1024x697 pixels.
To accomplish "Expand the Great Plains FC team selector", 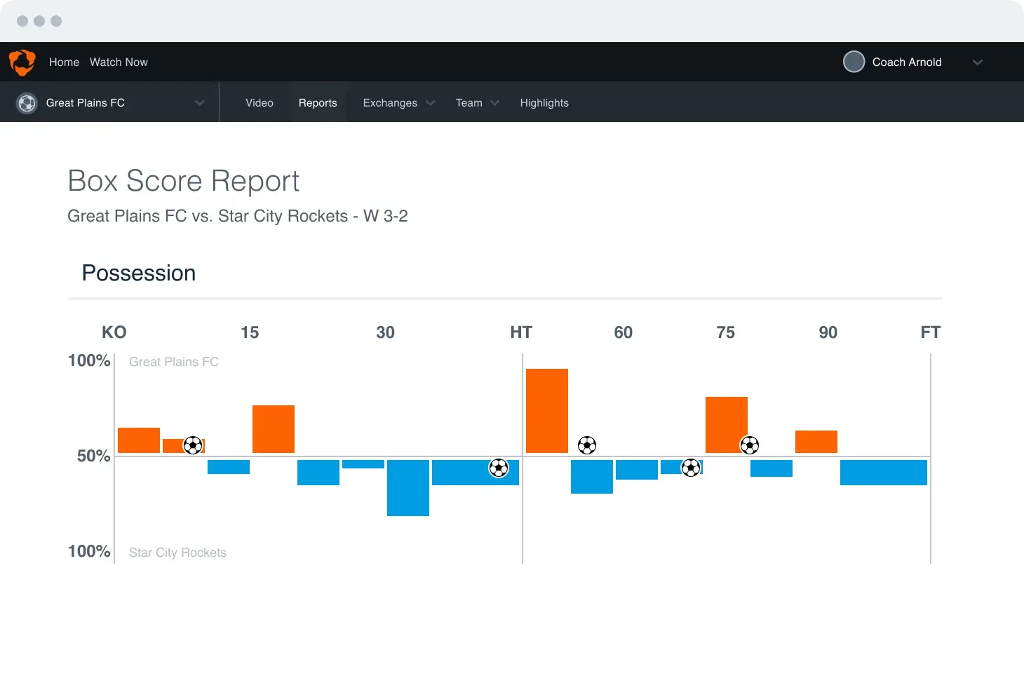I will click(x=199, y=103).
